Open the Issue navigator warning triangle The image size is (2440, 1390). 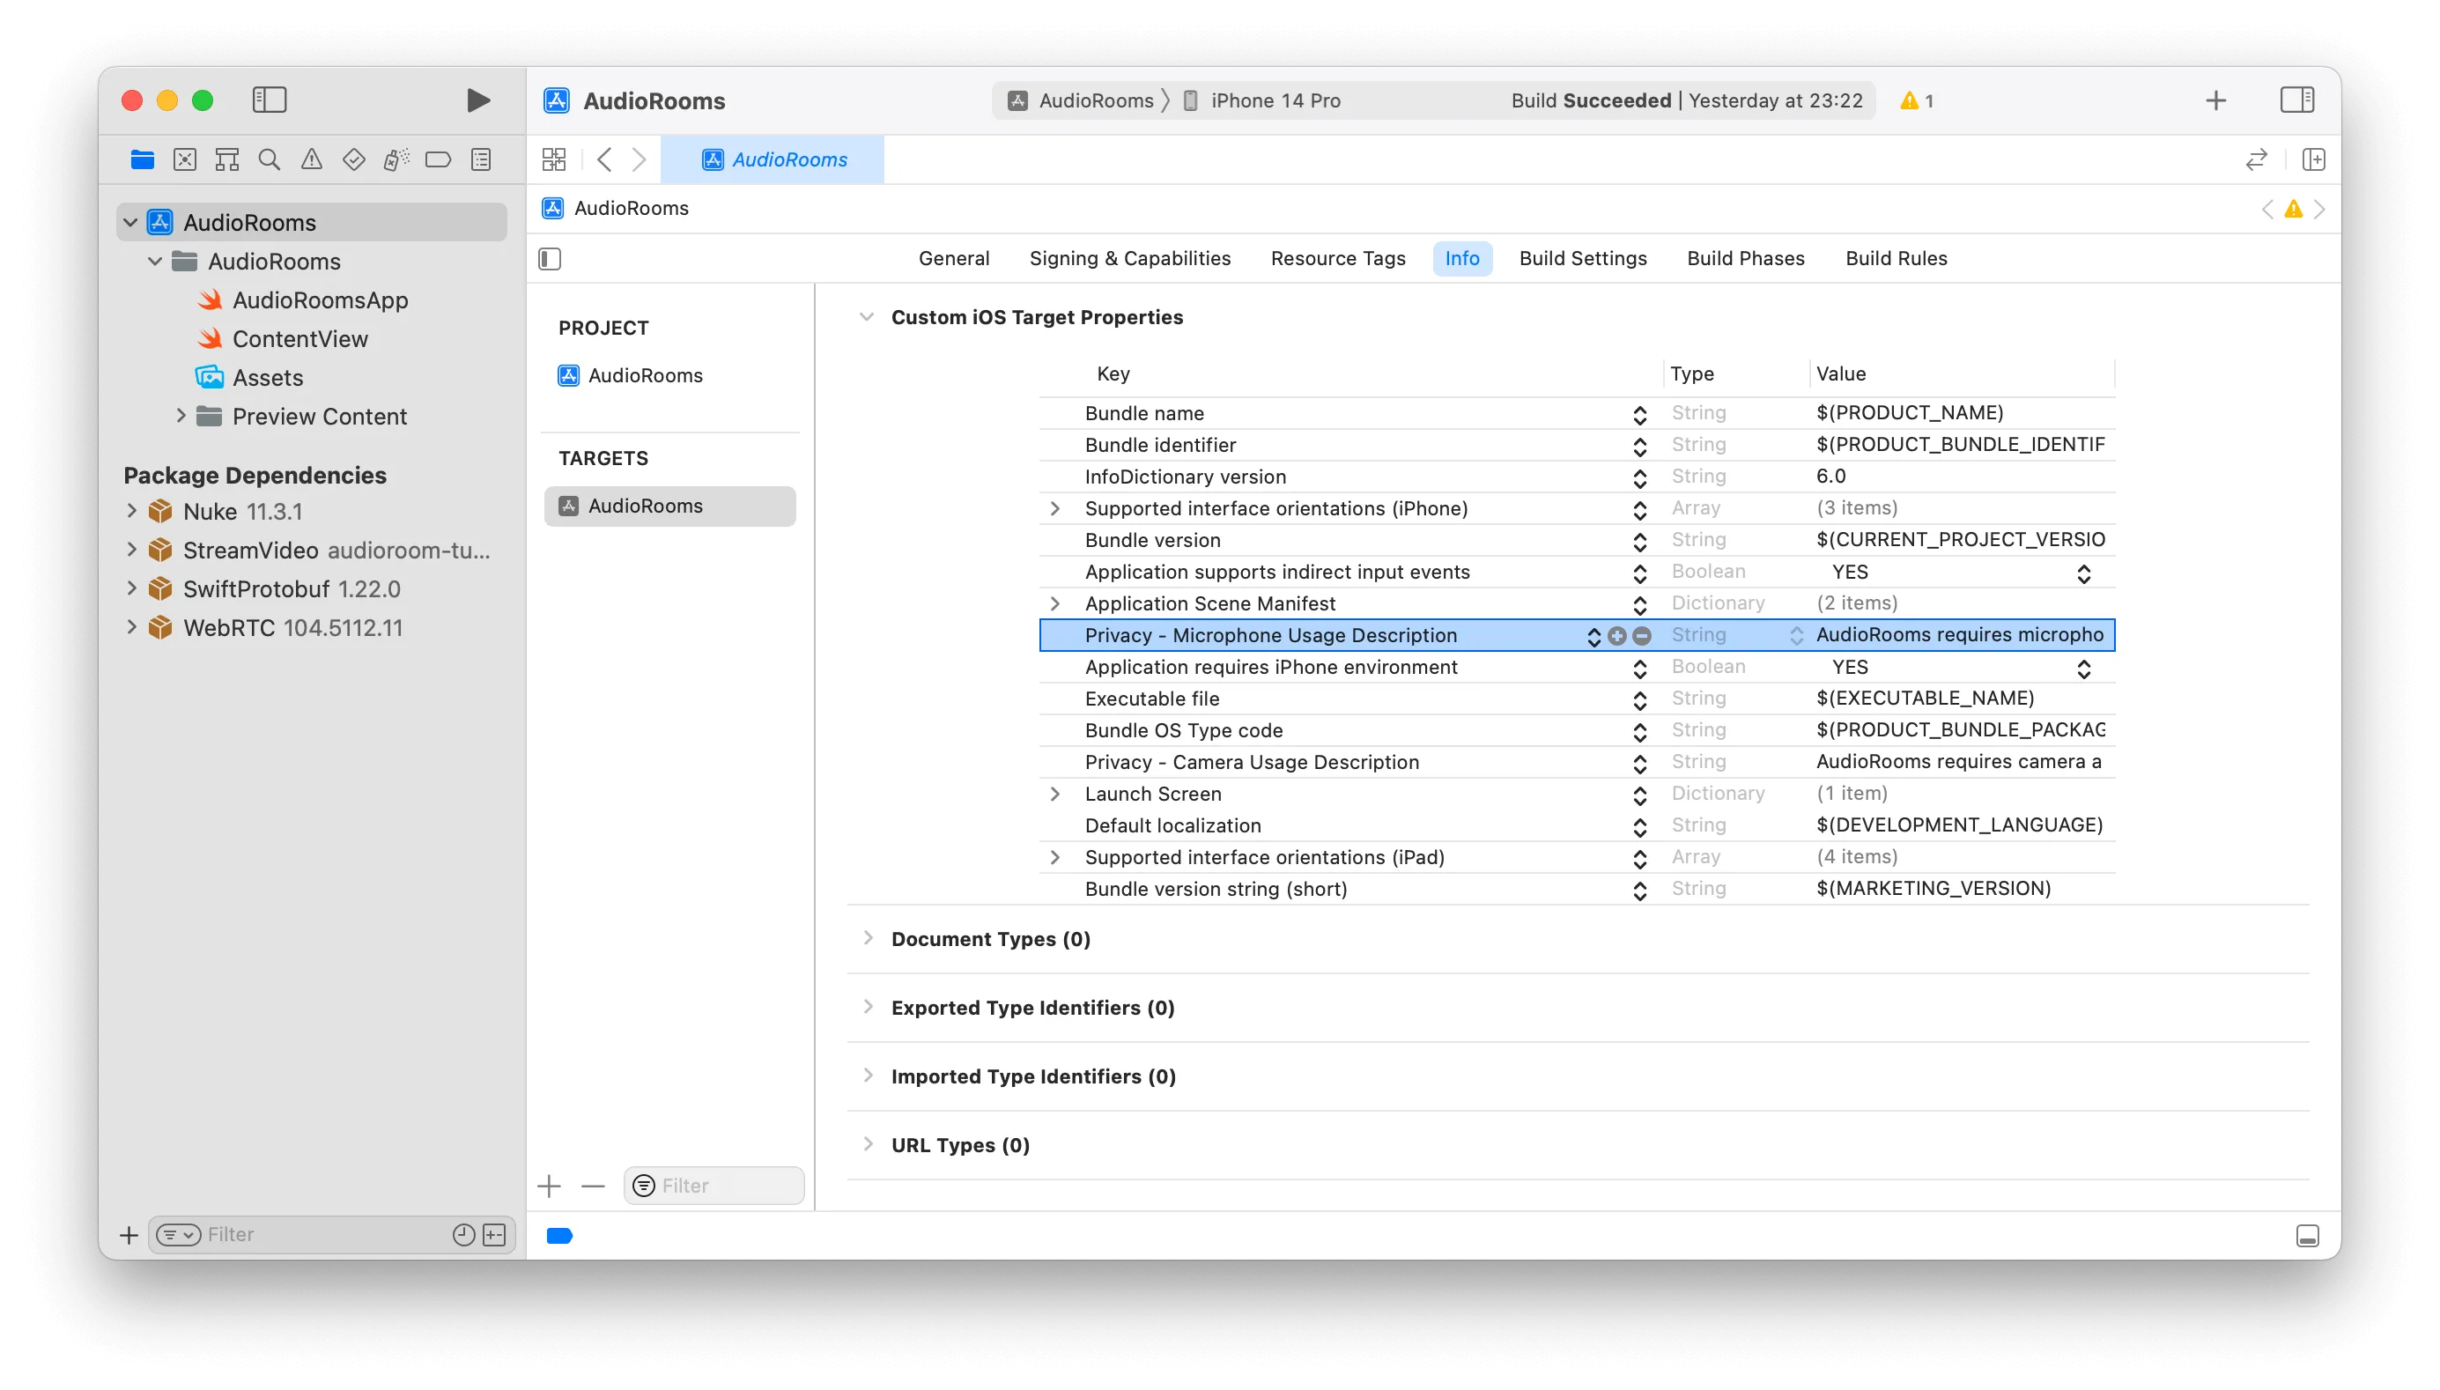(312, 159)
